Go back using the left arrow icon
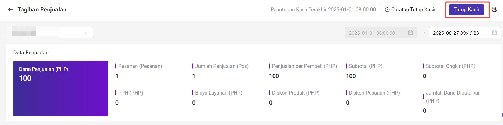The image size is (503, 125). pyautogui.click(x=10, y=10)
